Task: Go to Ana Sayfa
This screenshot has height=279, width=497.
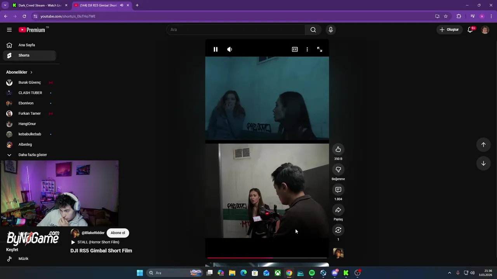Action: 29,45
